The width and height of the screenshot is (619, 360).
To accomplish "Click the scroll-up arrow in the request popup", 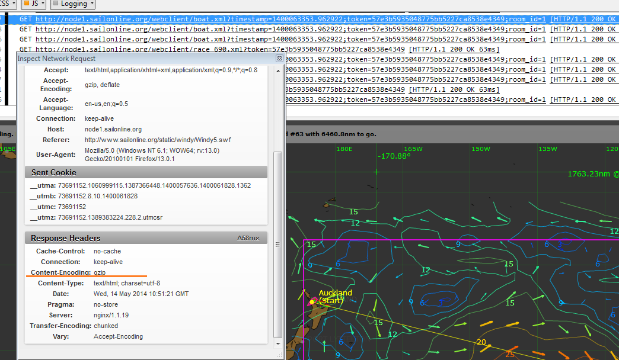I will point(278,71).
